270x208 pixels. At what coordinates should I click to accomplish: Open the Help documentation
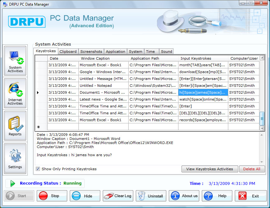[217, 196]
